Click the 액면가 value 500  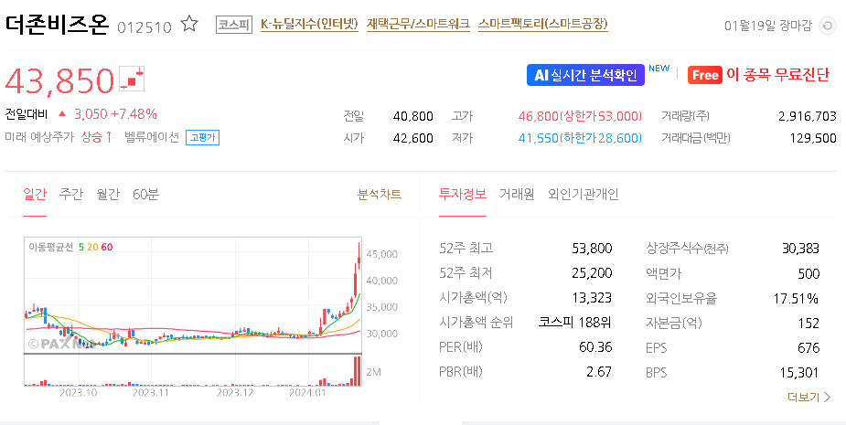809,273
